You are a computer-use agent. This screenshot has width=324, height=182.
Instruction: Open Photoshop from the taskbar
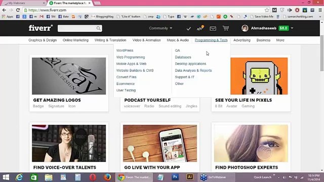pos(175,177)
